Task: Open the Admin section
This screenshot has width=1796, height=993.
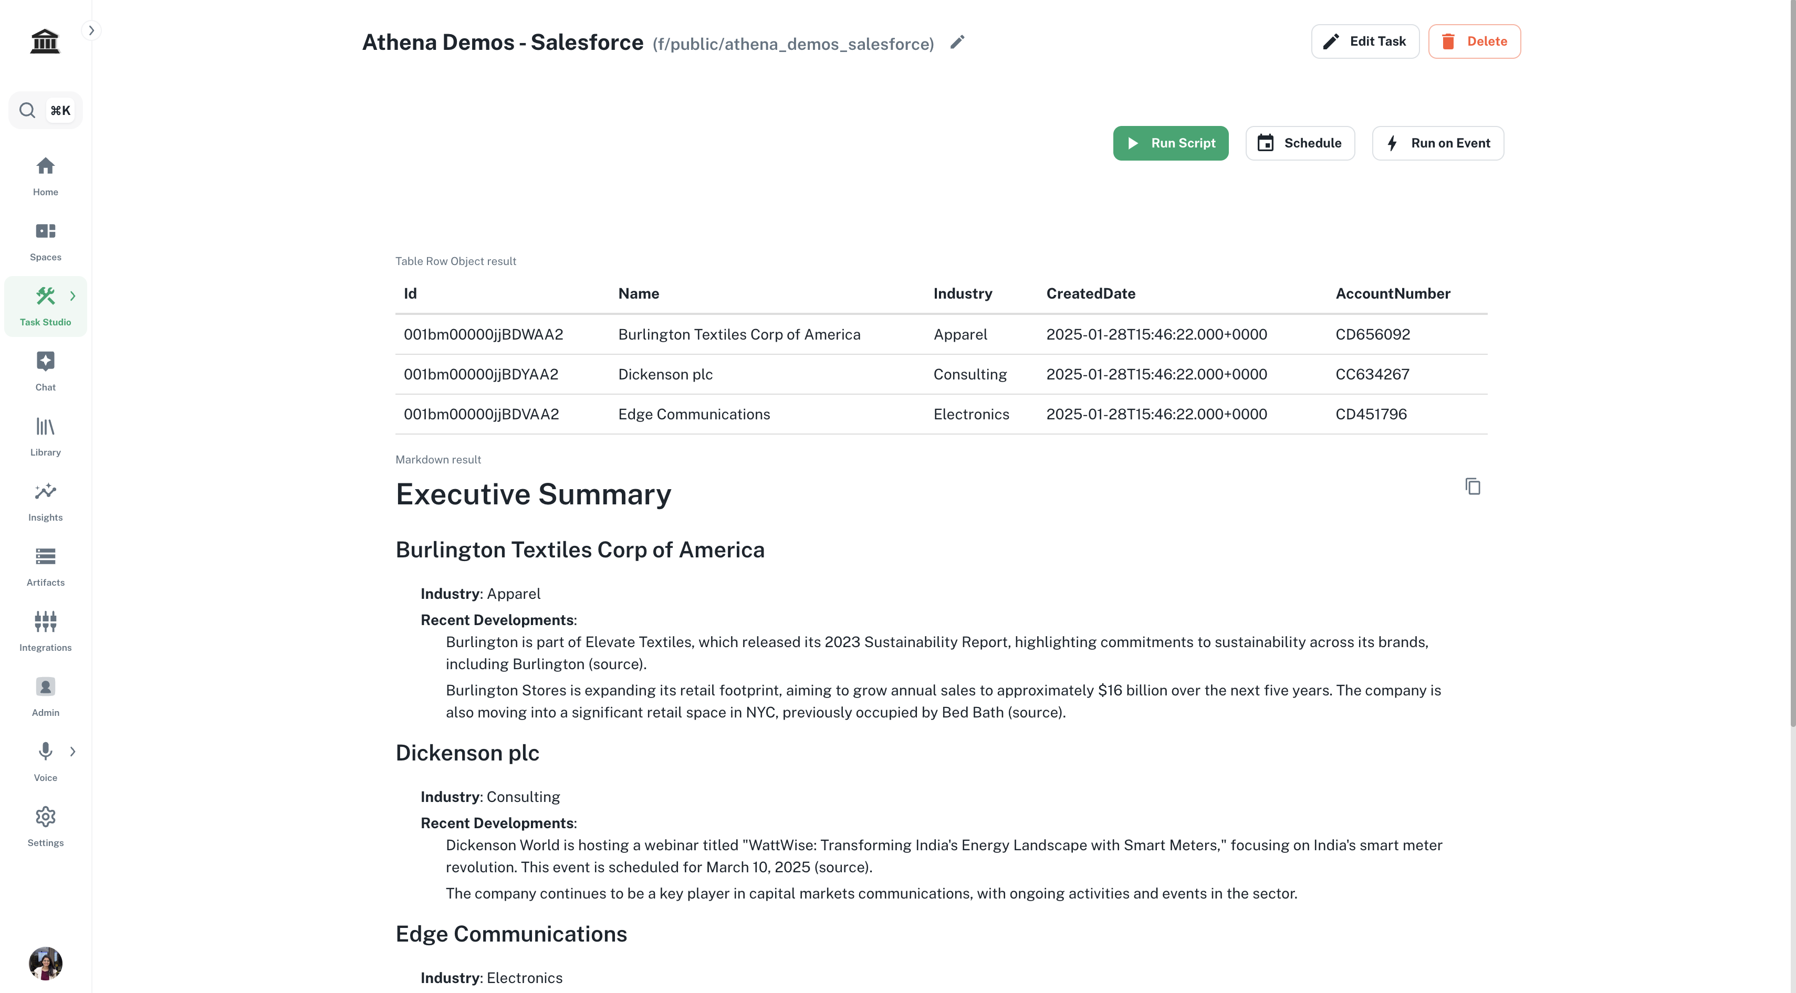Action: pos(45,697)
